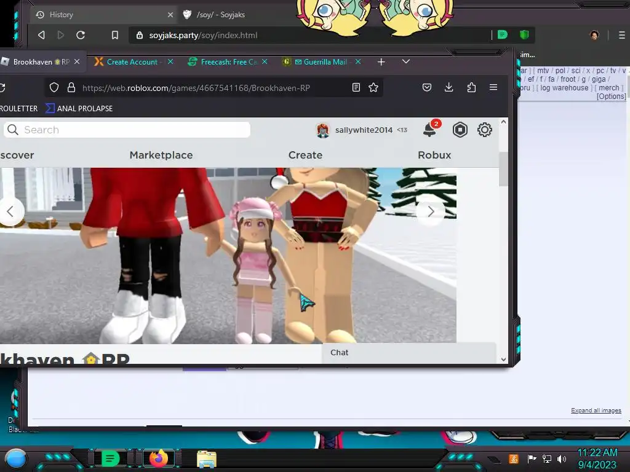Open Firefox extensions puzzle icon
The height and width of the screenshot is (472, 630).
coord(471,87)
